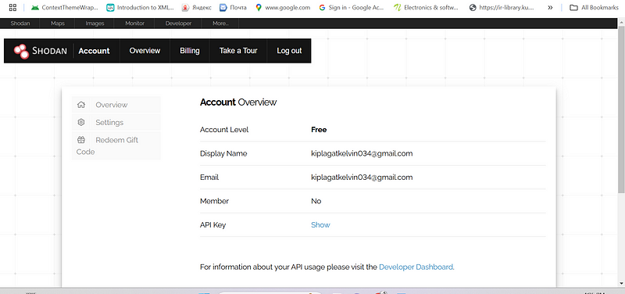Open the browser apps grid icon
The width and height of the screenshot is (625, 294).
coord(12,7)
